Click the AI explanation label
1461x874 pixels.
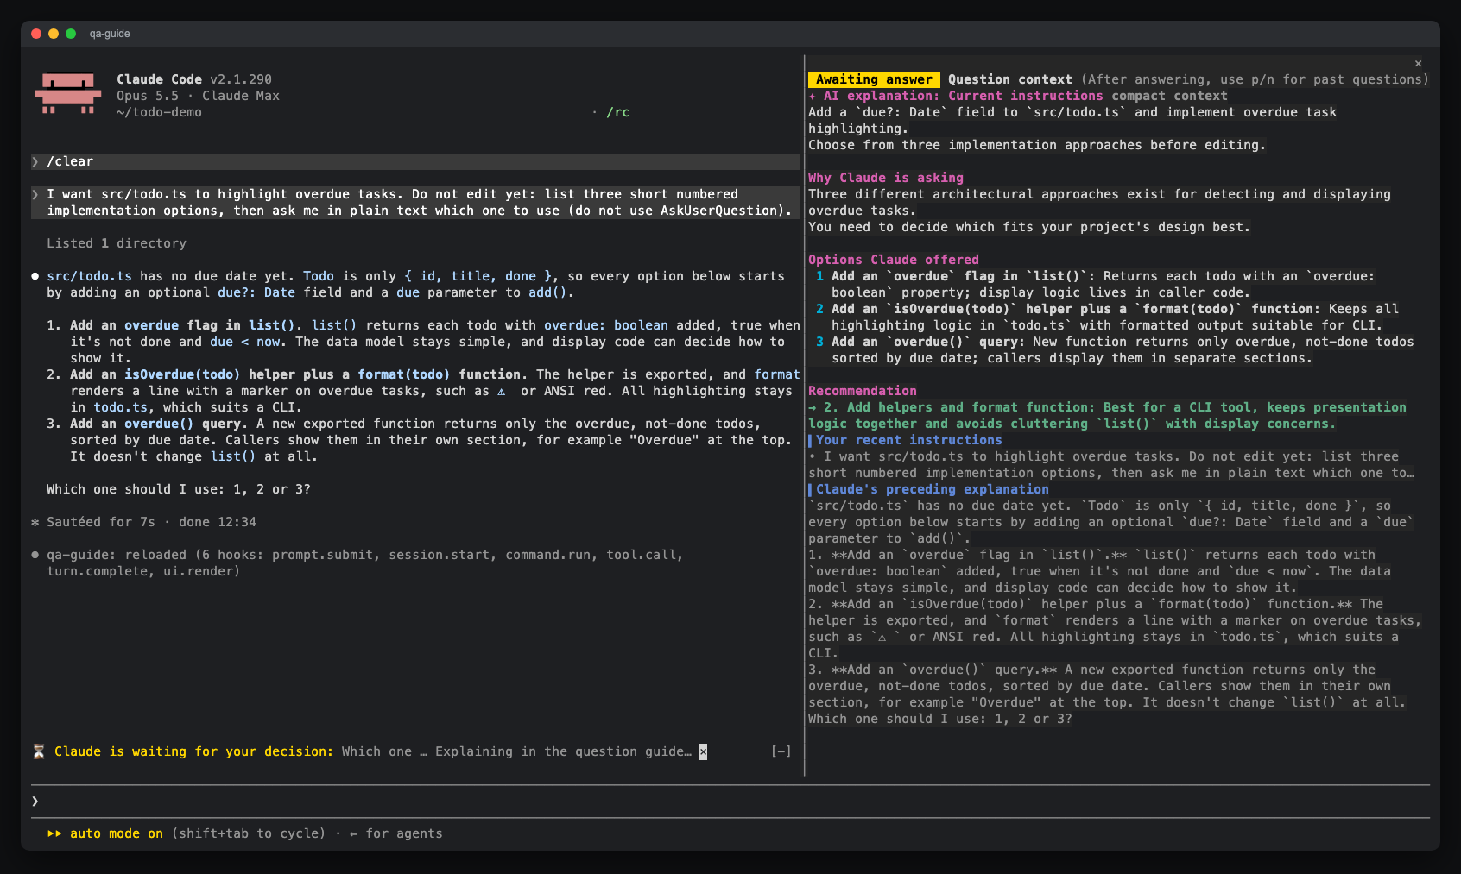coord(881,96)
